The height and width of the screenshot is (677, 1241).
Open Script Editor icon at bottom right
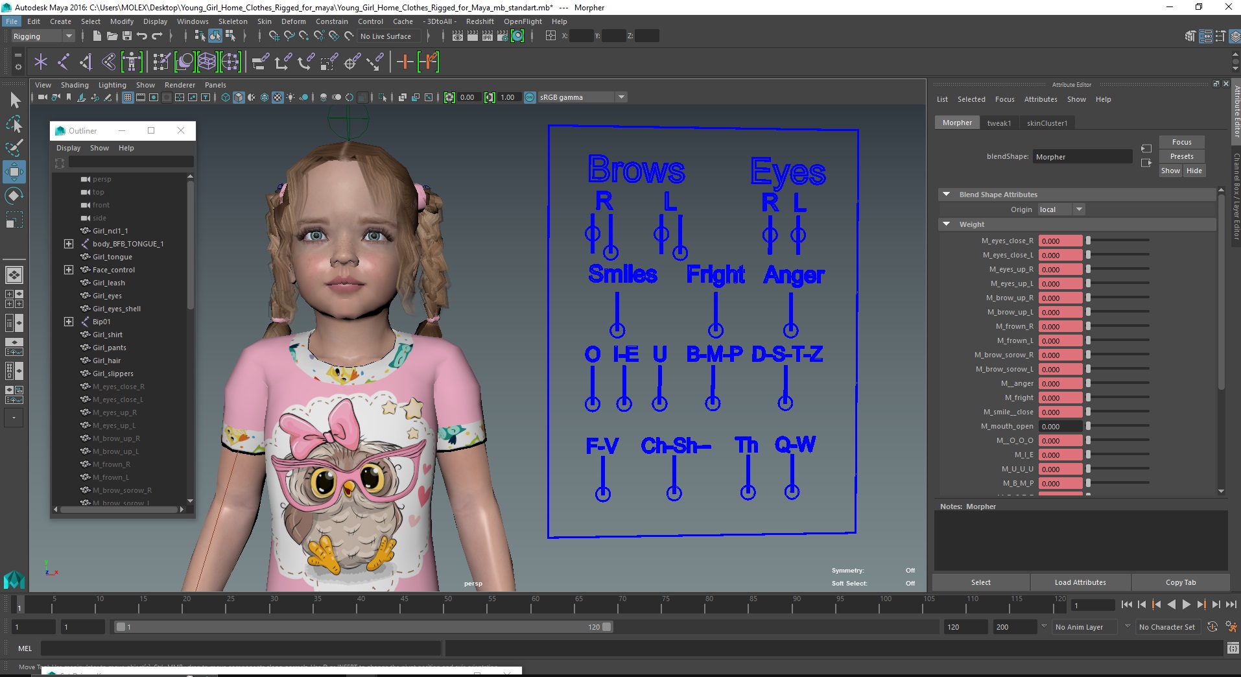pos(1233,648)
